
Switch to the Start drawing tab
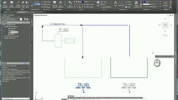[x=6, y=12]
